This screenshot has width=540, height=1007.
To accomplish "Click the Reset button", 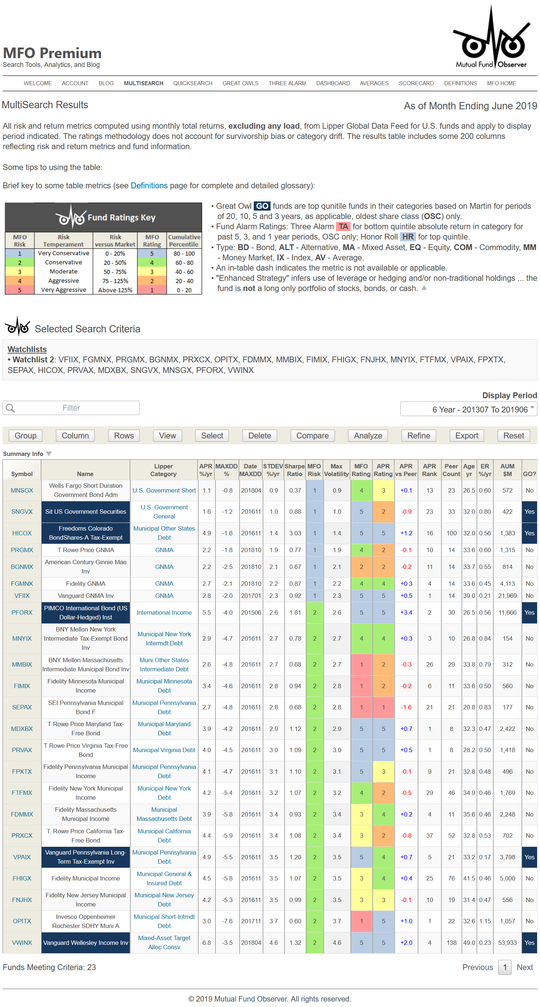I will point(513,435).
